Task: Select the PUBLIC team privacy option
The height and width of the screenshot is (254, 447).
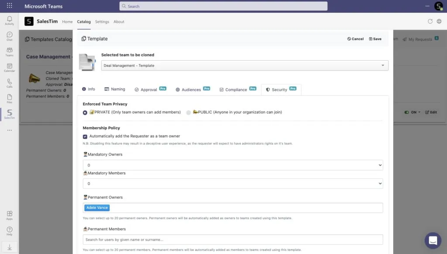Action: pos(189,112)
